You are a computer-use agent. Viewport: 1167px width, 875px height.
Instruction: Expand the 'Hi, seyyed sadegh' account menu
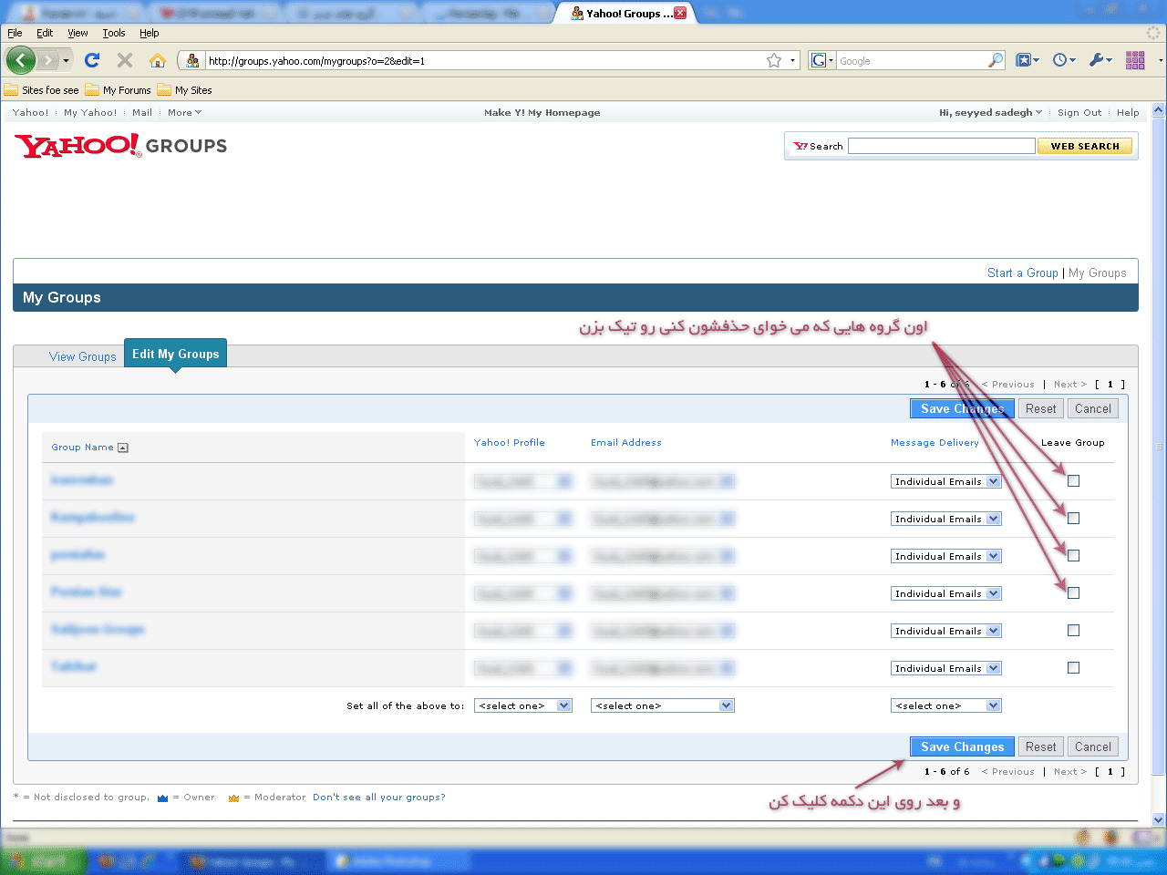point(990,113)
